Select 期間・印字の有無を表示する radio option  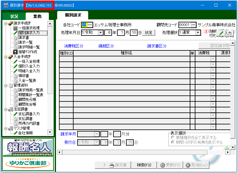coord(172,143)
